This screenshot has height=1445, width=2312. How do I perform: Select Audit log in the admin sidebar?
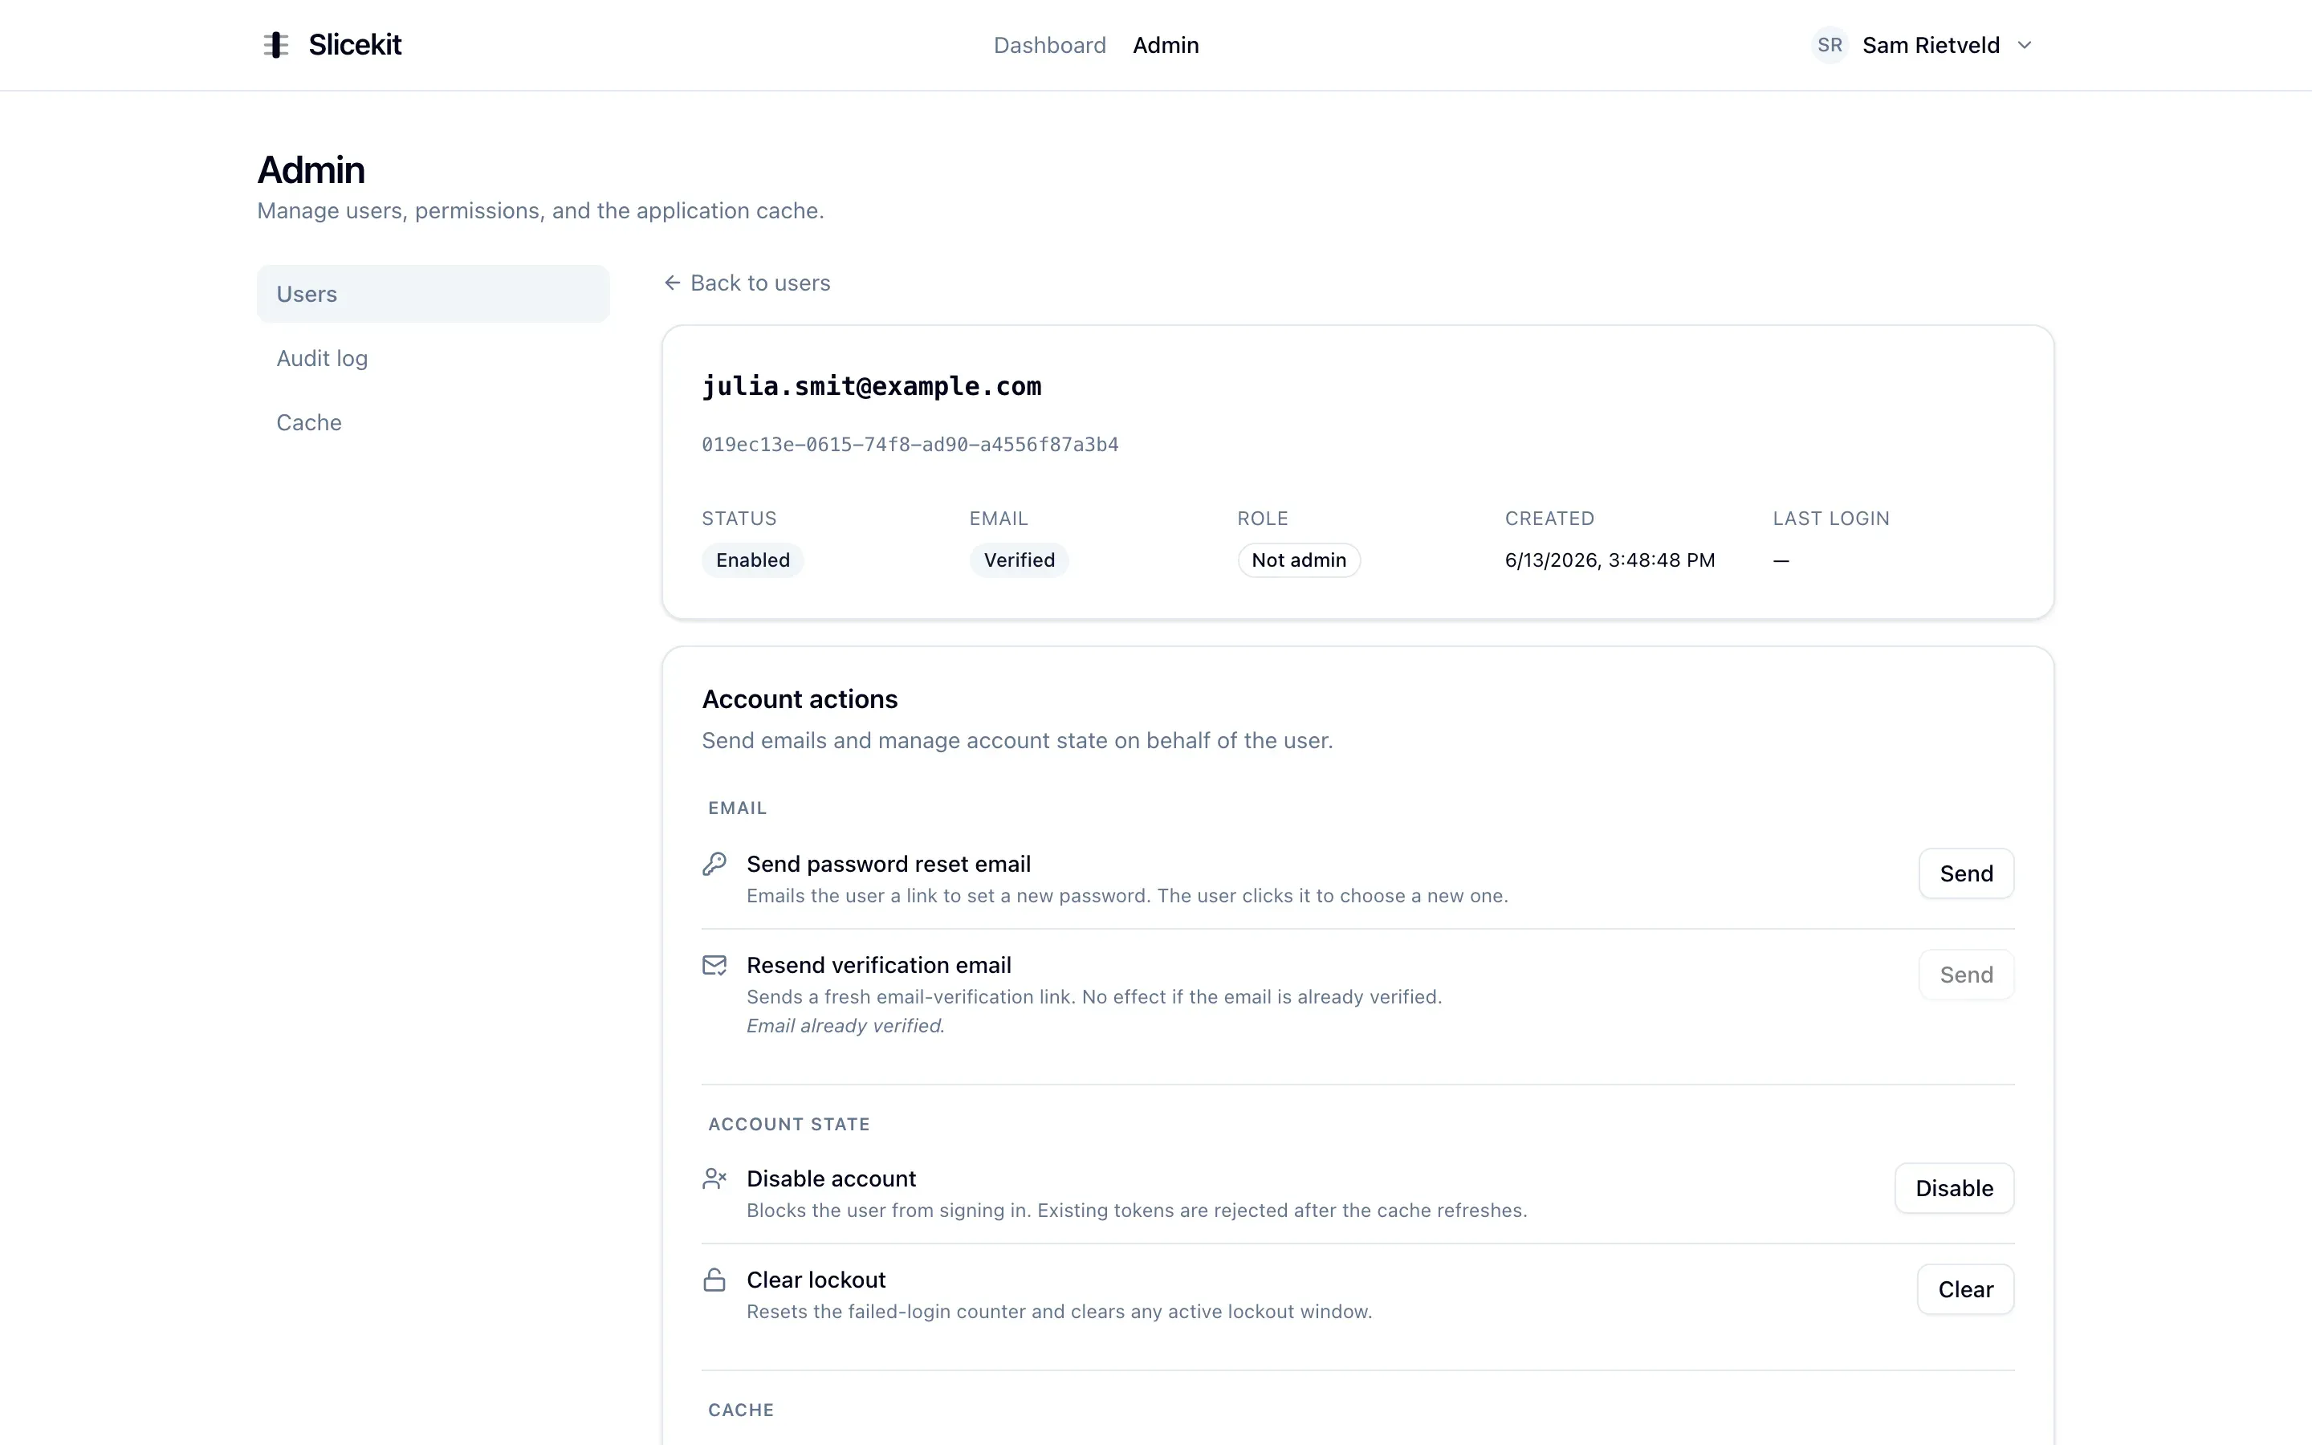(433, 358)
